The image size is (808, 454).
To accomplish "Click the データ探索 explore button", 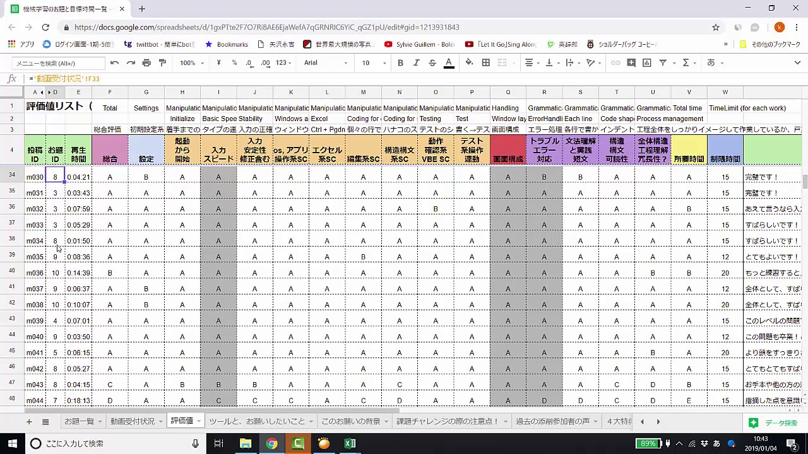I will click(x=774, y=422).
